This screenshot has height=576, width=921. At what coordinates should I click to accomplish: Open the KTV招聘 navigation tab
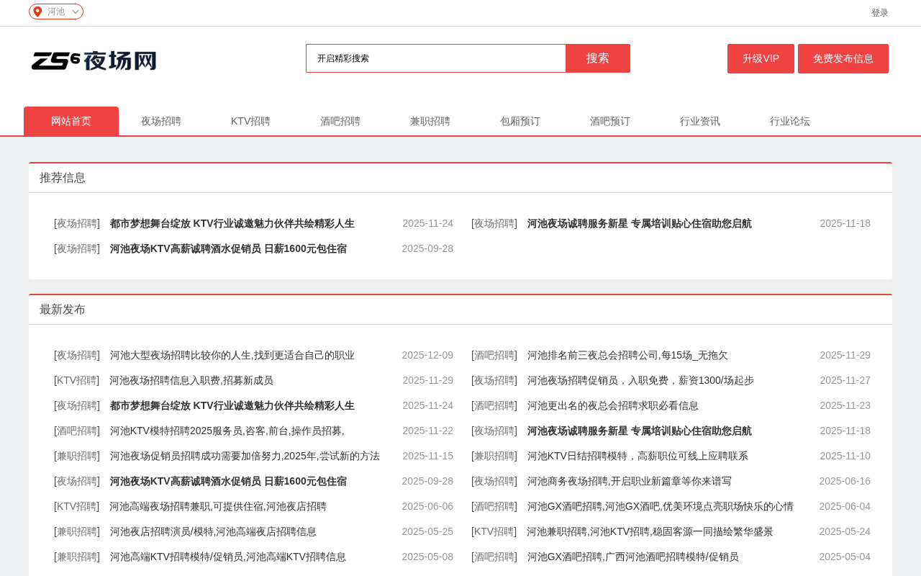tap(250, 121)
